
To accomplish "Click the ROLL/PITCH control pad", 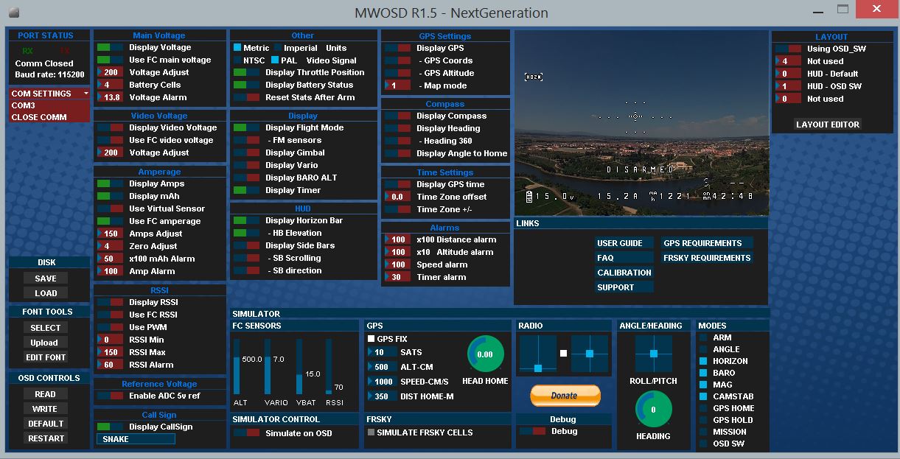I will click(653, 354).
